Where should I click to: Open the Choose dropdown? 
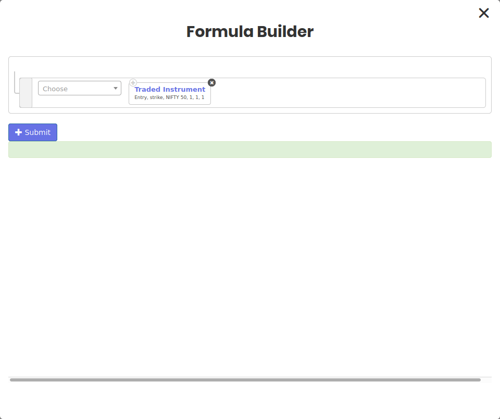(x=79, y=89)
